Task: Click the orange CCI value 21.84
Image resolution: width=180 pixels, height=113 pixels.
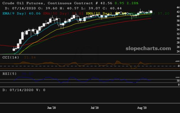Action: point(30,58)
